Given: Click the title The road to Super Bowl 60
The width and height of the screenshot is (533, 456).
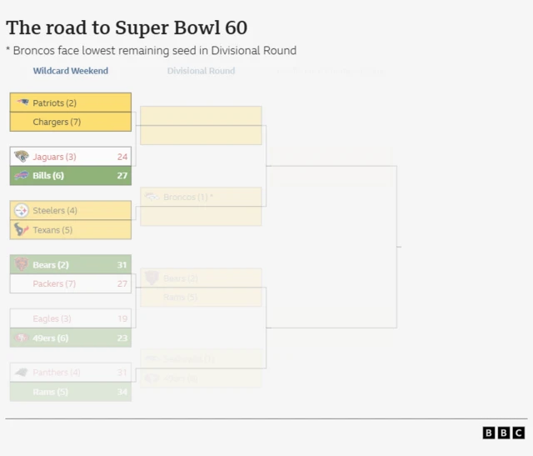Looking at the screenshot, I should (x=127, y=28).
